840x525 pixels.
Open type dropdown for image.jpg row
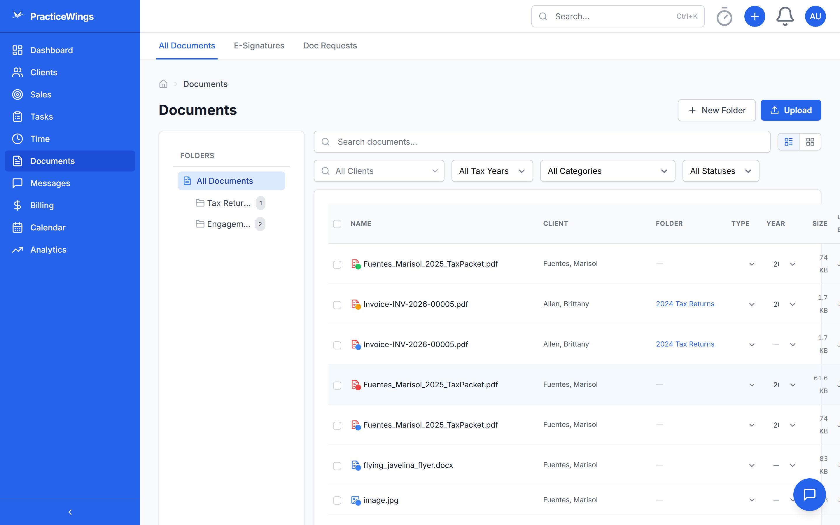[752, 500]
